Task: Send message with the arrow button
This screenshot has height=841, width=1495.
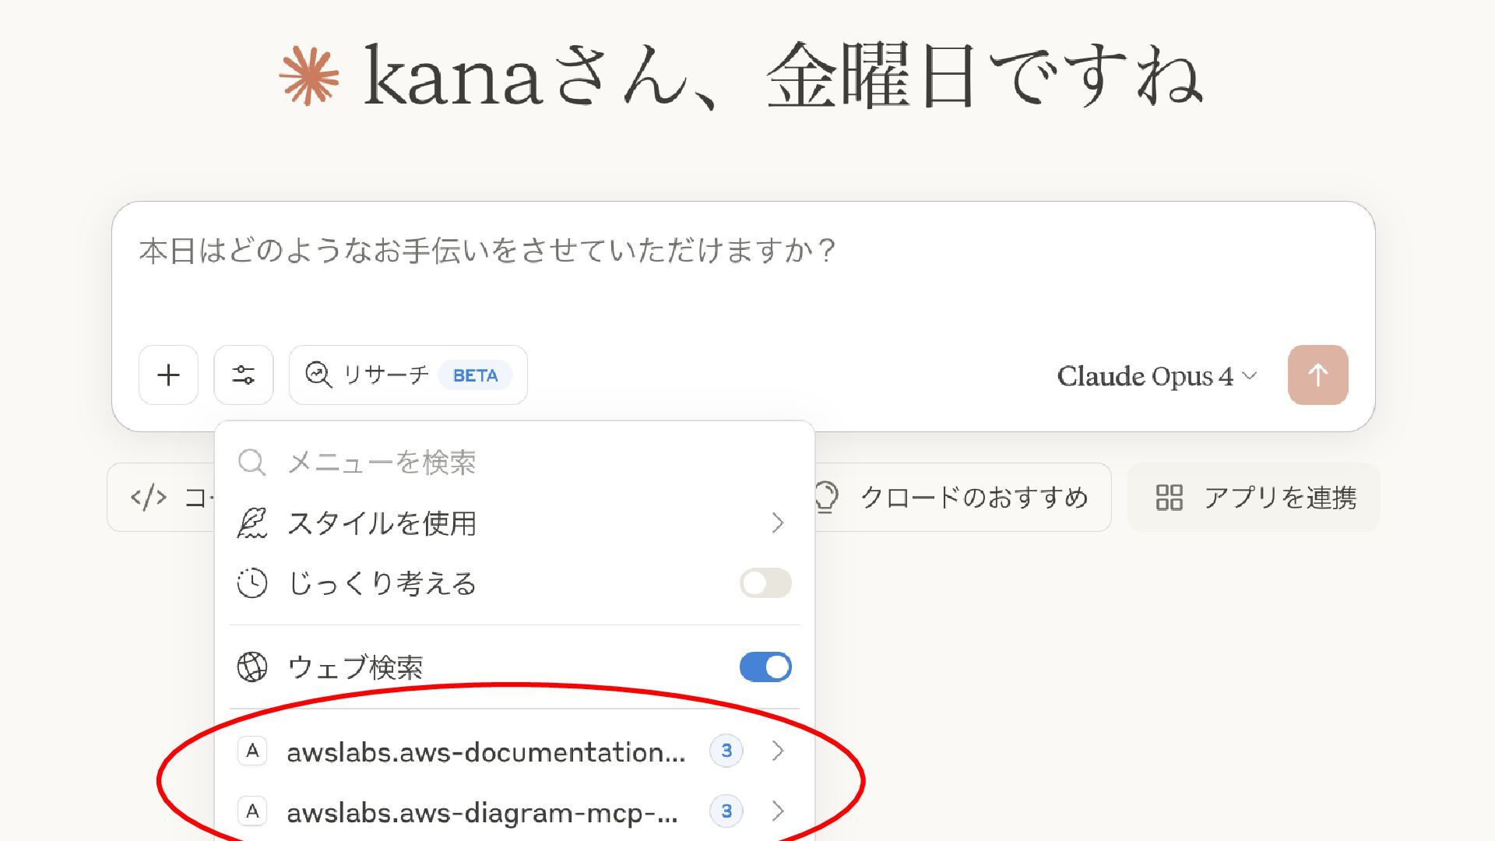Action: pyautogui.click(x=1318, y=375)
